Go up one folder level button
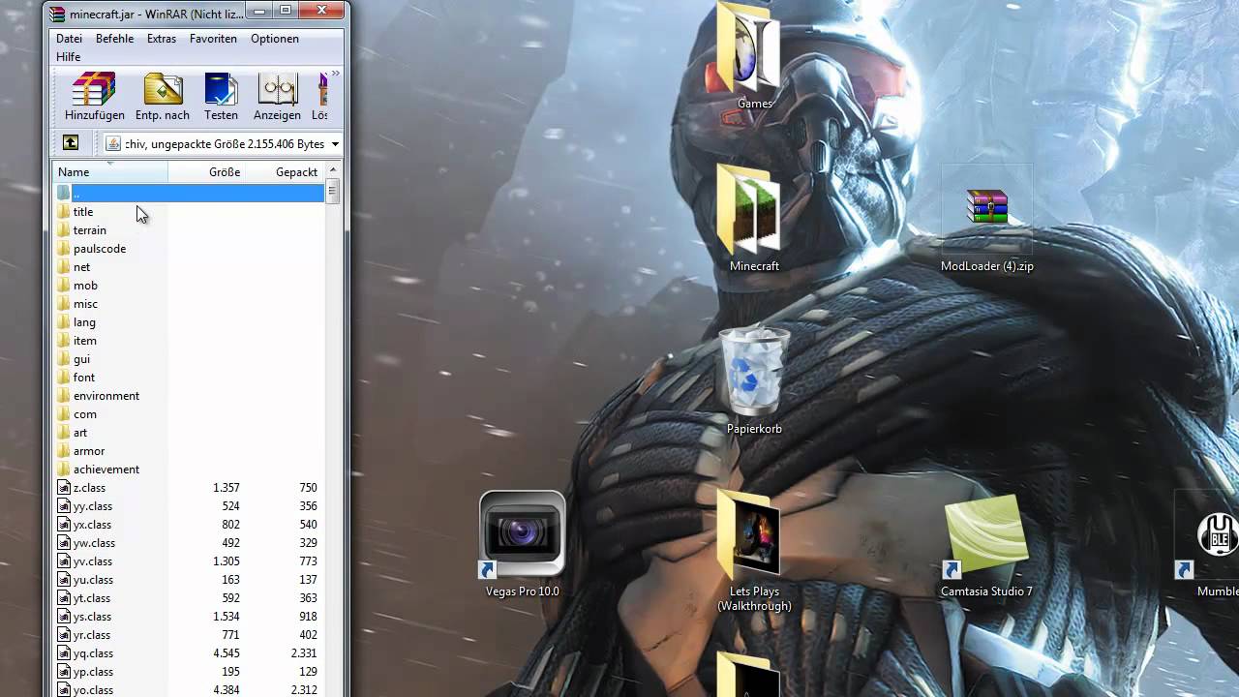 [71, 143]
